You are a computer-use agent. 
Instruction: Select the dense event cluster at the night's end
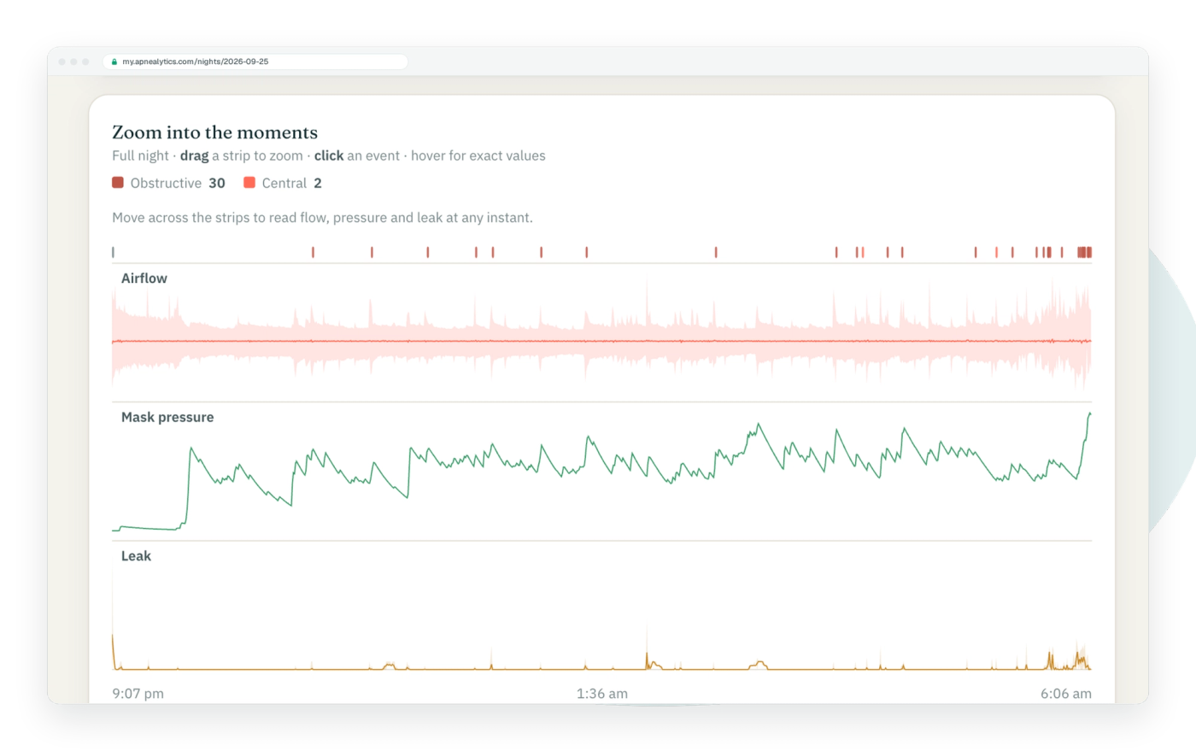pyautogui.click(x=1084, y=252)
